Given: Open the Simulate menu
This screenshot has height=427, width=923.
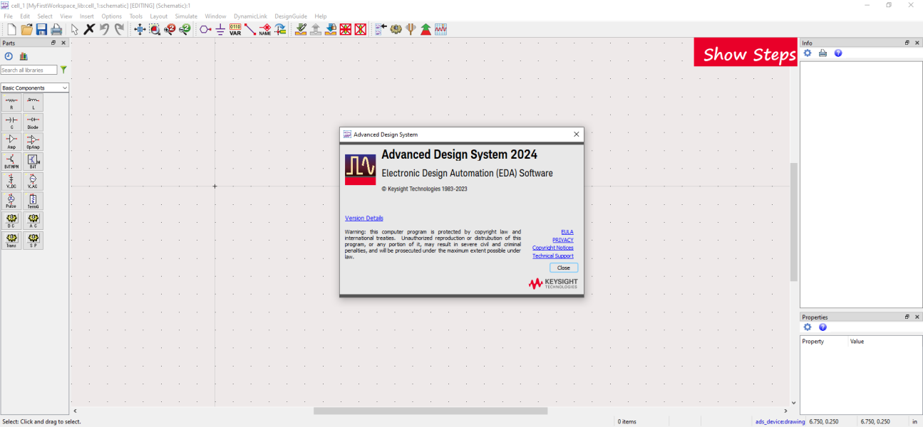Looking at the screenshot, I should [186, 16].
